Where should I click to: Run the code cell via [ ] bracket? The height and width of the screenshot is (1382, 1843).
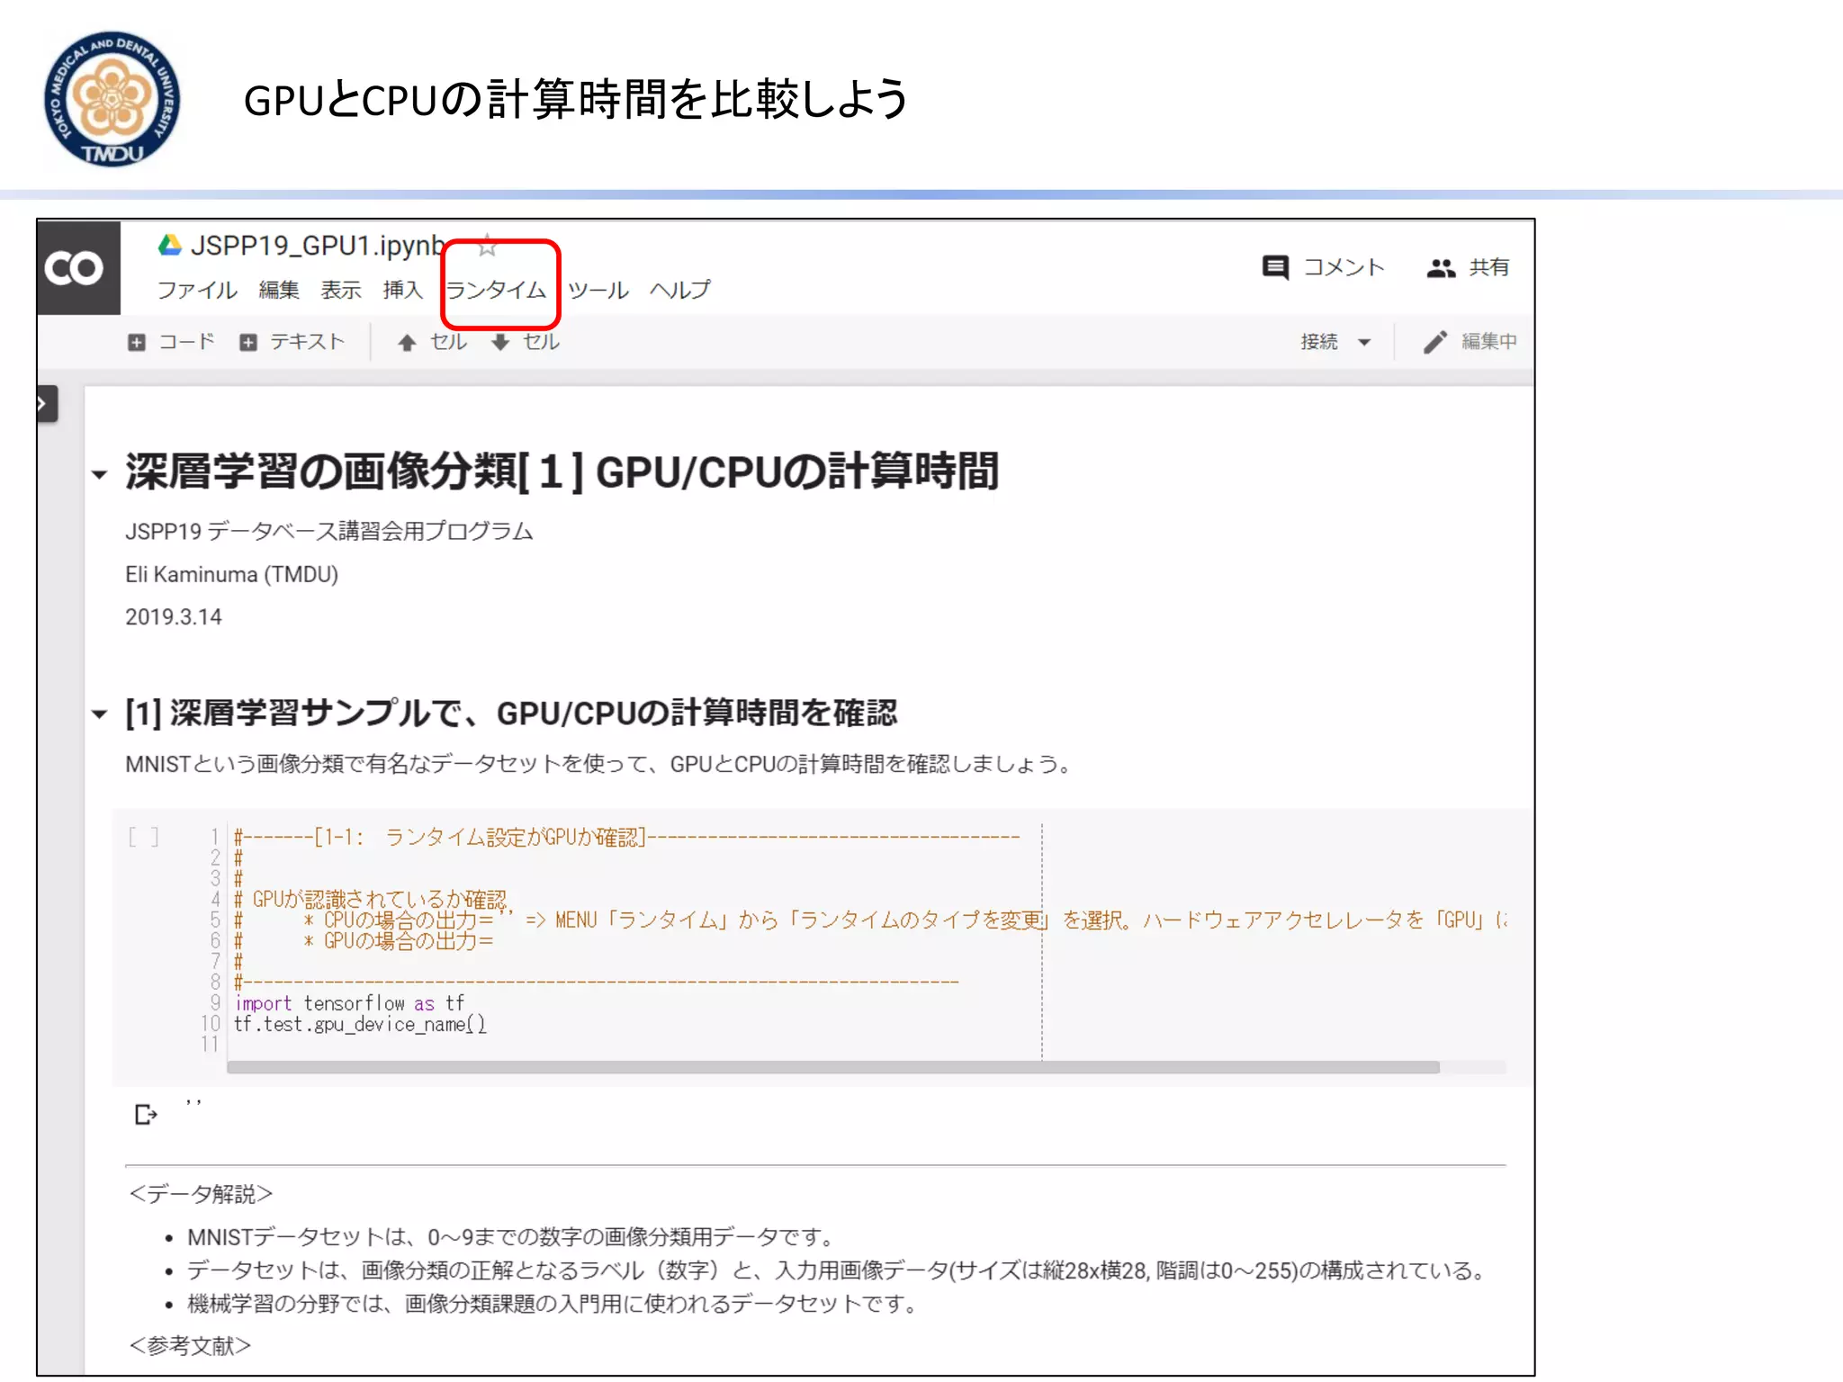[x=143, y=837]
